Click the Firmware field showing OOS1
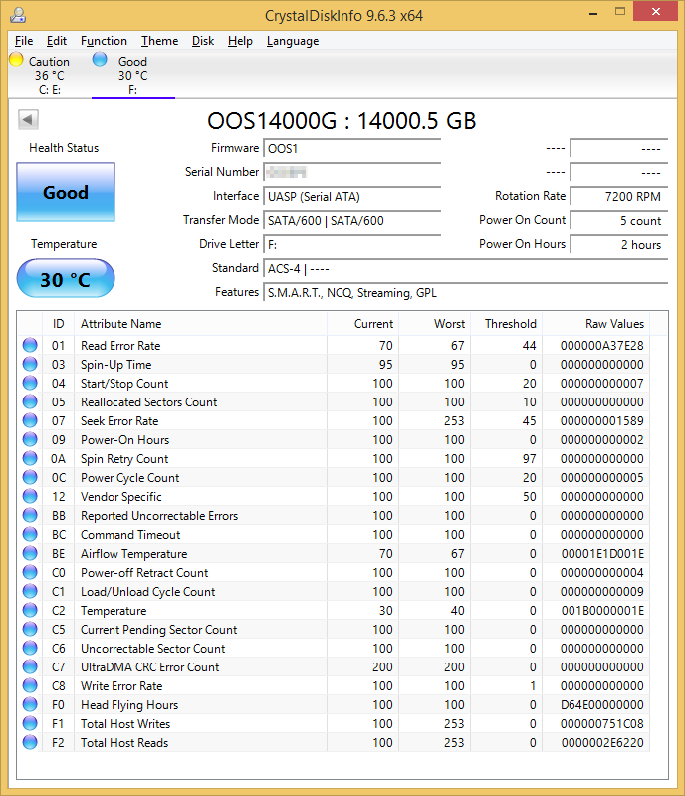685x796 pixels. coord(352,149)
